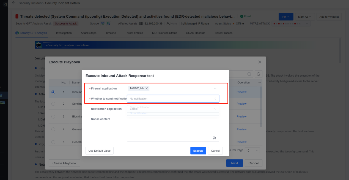Cancel the Inbound Attack Response-test dialog
This screenshot has height=180, width=349.
point(215,151)
